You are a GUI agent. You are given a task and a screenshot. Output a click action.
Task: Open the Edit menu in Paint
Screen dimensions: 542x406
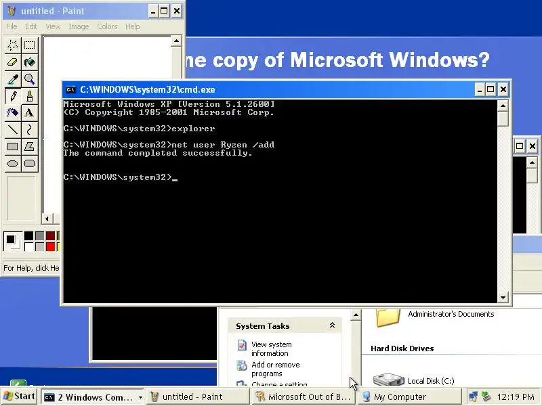tap(30, 26)
